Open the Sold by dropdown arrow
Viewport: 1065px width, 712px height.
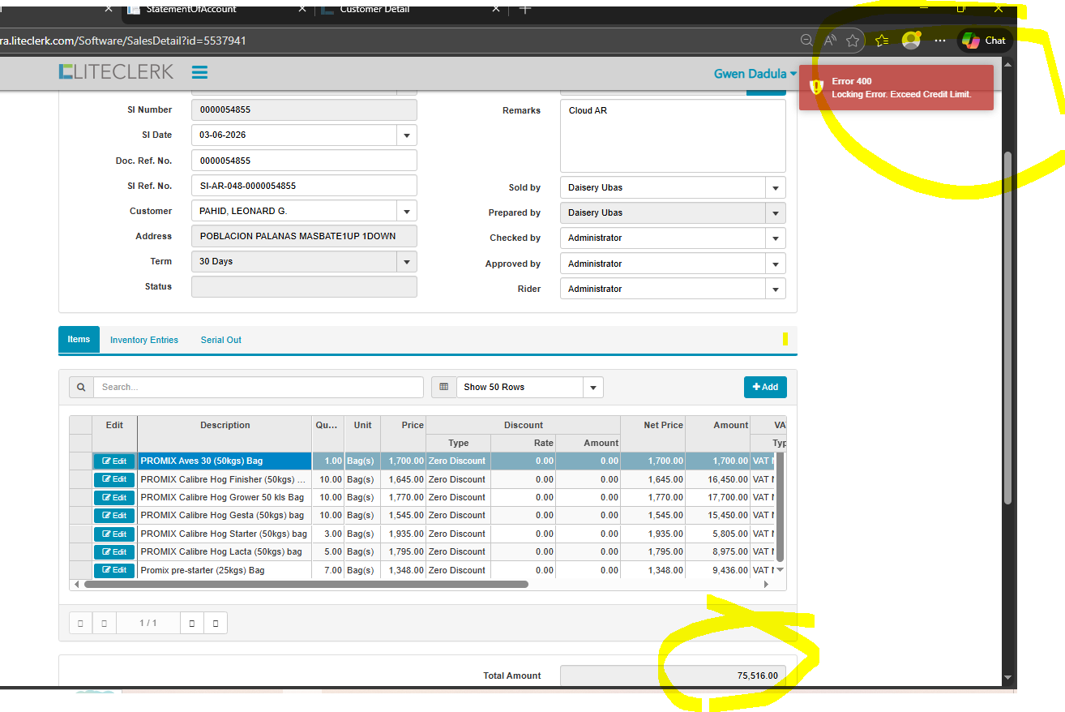tap(776, 187)
